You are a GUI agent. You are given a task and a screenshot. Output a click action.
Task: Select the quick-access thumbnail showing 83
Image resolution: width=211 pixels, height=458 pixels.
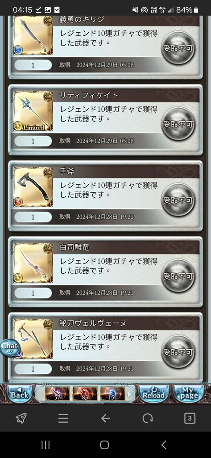tap(85, 394)
